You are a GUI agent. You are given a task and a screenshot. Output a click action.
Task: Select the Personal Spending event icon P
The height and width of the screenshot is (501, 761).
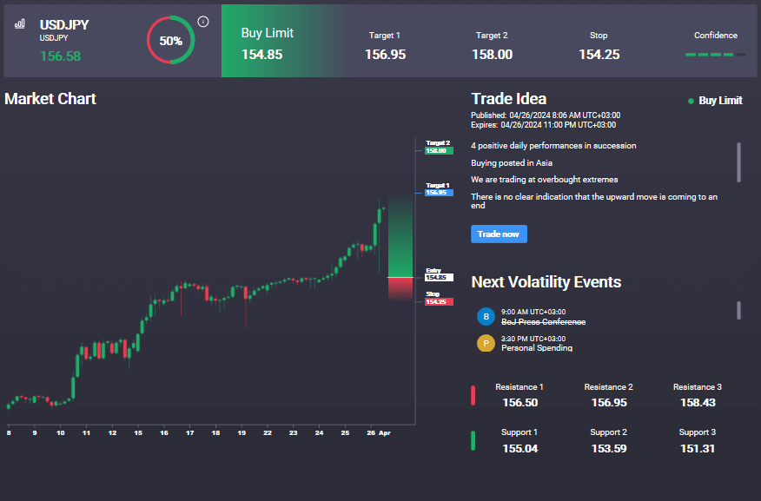(x=486, y=343)
